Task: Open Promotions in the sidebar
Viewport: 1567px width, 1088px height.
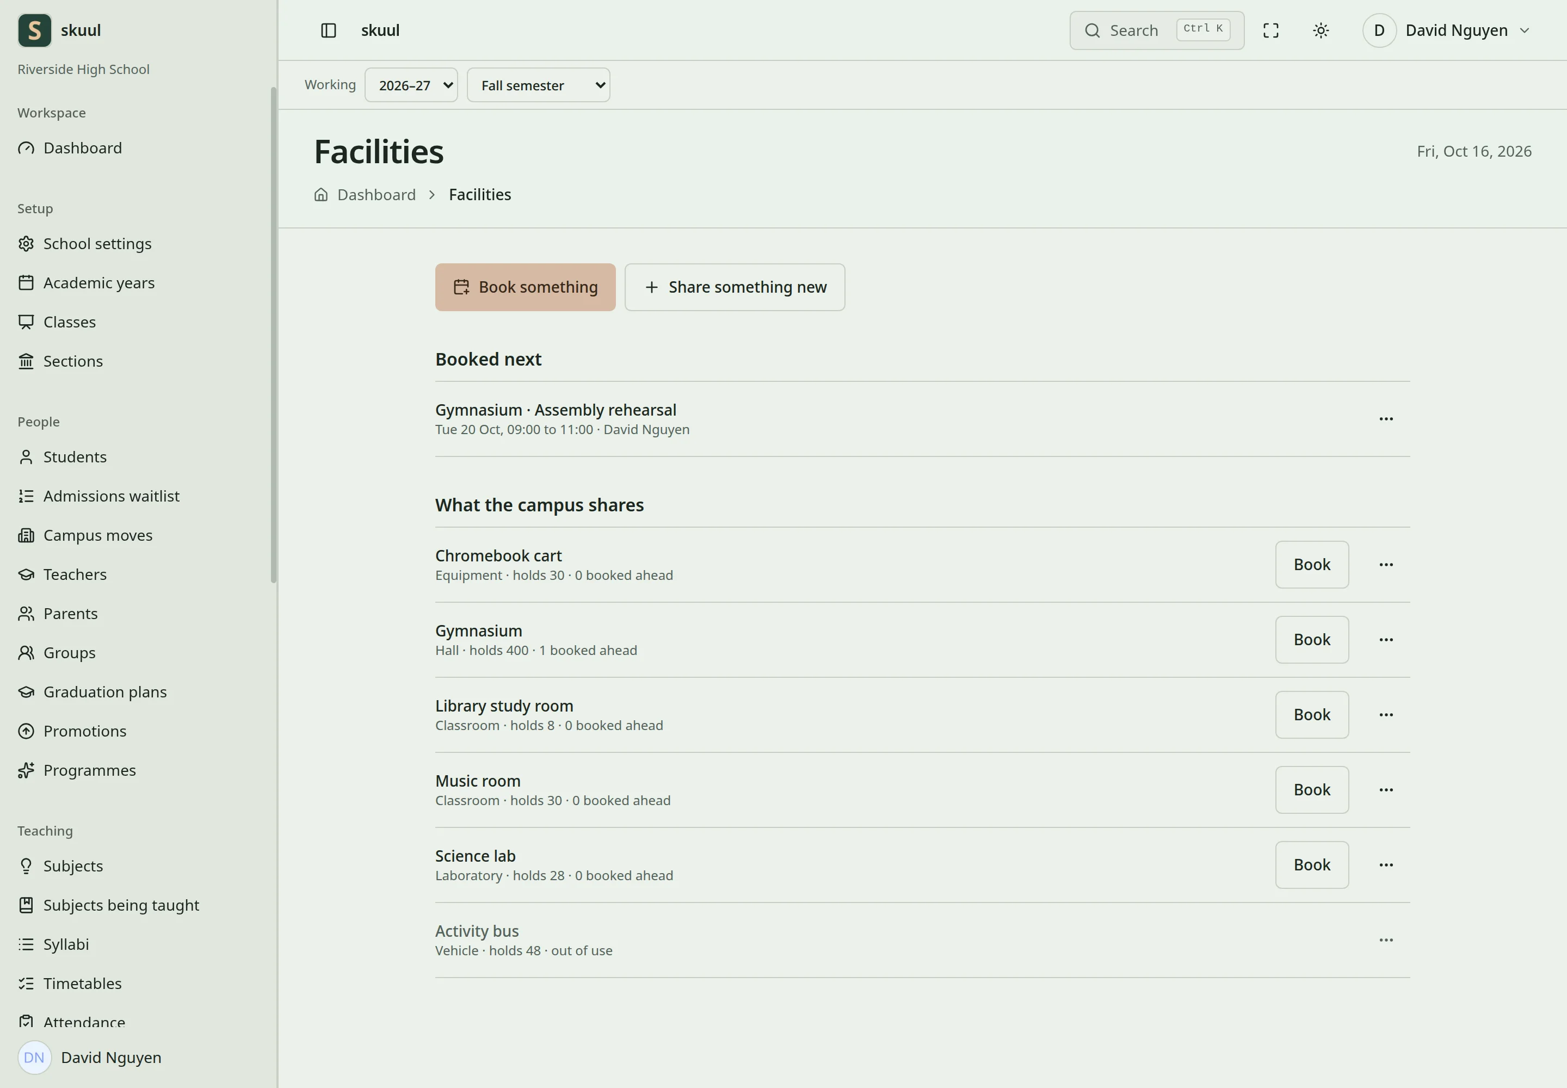Action: 84,731
